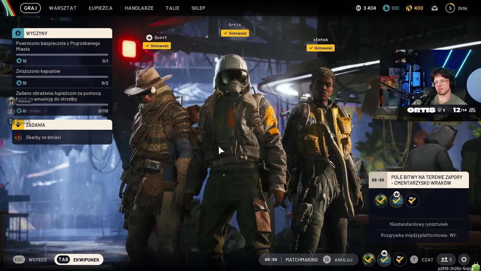
Task: Click the ESC key hint icon
Action: click(x=19, y=259)
